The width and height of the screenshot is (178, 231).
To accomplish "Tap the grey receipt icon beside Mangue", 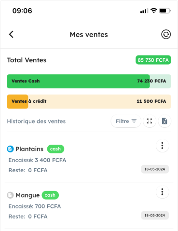I will click(x=10, y=195).
